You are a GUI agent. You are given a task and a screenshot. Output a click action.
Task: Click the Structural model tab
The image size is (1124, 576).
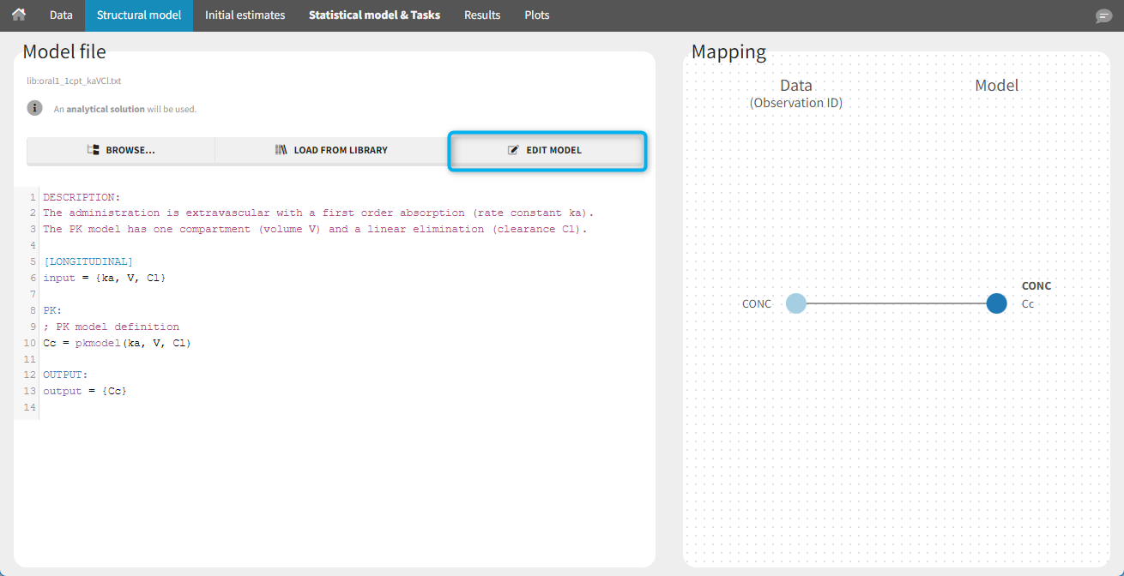click(x=139, y=15)
